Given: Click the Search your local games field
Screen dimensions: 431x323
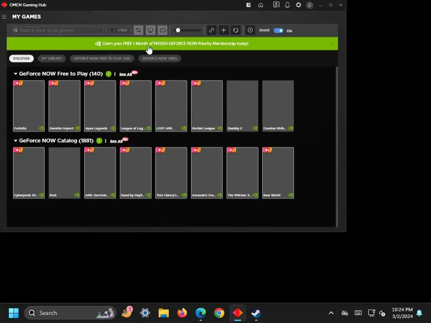Looking at the screenshot, I should coord(58,30).
